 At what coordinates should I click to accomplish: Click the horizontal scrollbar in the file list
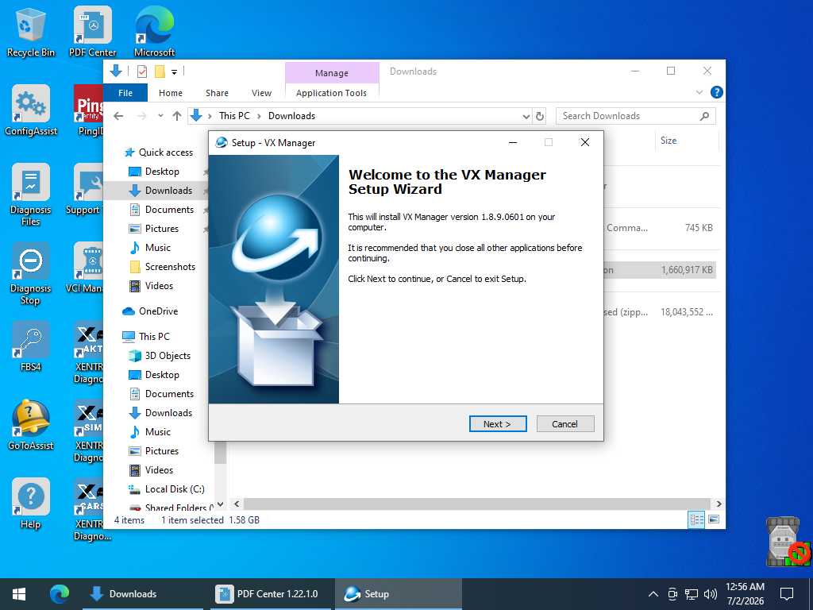476,504
